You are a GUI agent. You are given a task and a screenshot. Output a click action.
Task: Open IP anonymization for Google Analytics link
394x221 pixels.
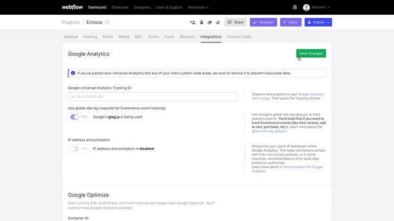tap(287, 169)
